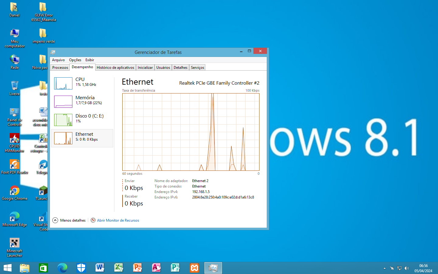Screen dimensions: 438x274
Task: Select the Foxit PDF Reader desktop icon
Action: (15, 167)
